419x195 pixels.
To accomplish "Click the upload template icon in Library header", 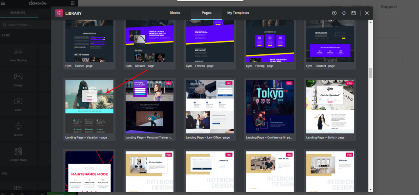I will (x=334, y=13).
